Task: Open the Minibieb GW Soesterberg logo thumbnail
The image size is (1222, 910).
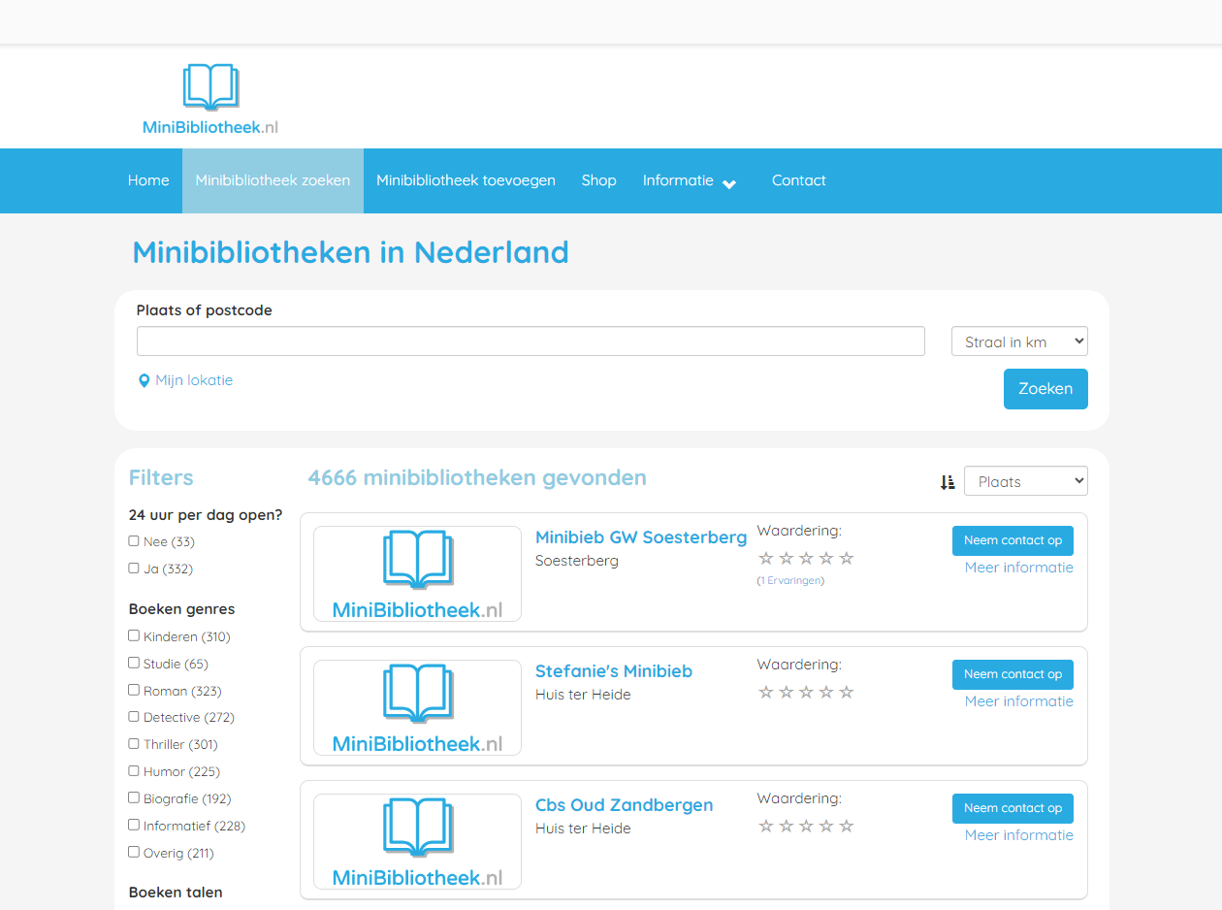Action: pyautogui.click(x=417, y=573)
